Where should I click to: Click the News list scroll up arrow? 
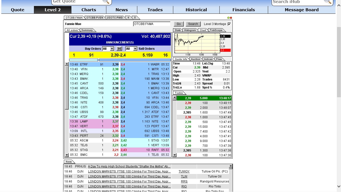tap(231, 166)
